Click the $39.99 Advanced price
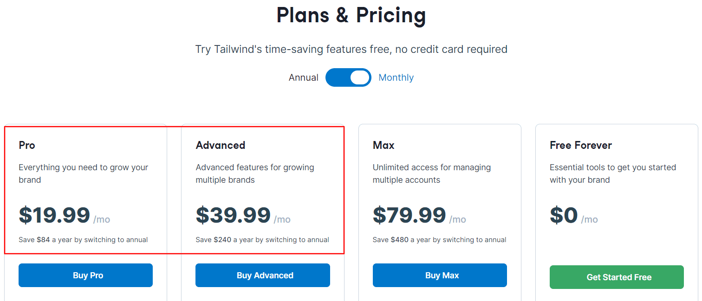This screenshot has height=301, width=702. (233, 215)
